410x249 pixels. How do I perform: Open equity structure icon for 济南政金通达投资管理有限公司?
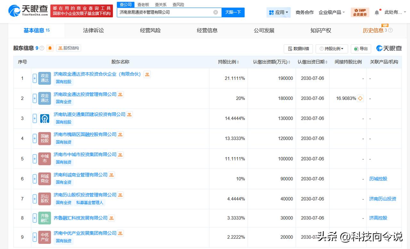[120, 94]
